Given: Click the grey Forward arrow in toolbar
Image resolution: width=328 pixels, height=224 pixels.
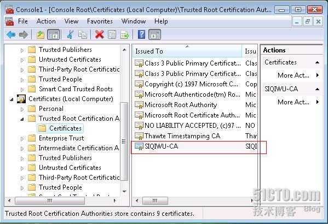Looking at the screenshot, I should coord(23,34).
